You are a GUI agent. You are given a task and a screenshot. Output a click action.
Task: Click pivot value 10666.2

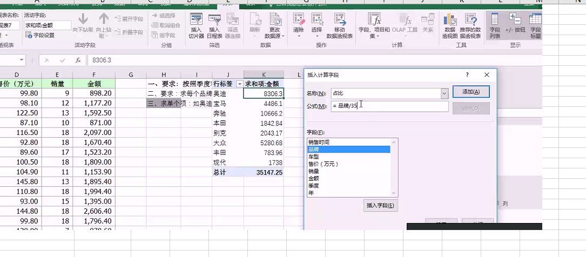pyautogui.click(x=264, y=113)
